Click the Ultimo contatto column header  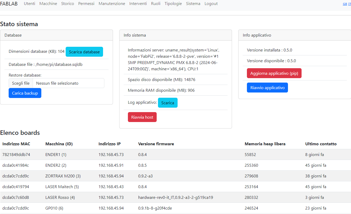[x=321, y=144]
